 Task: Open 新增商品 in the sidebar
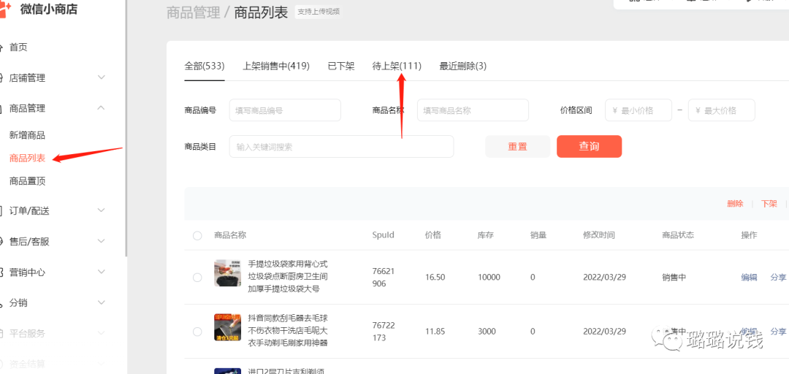(27, 135)
